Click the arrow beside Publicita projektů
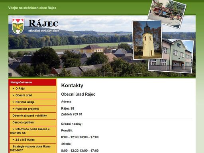 click(14, 109)
